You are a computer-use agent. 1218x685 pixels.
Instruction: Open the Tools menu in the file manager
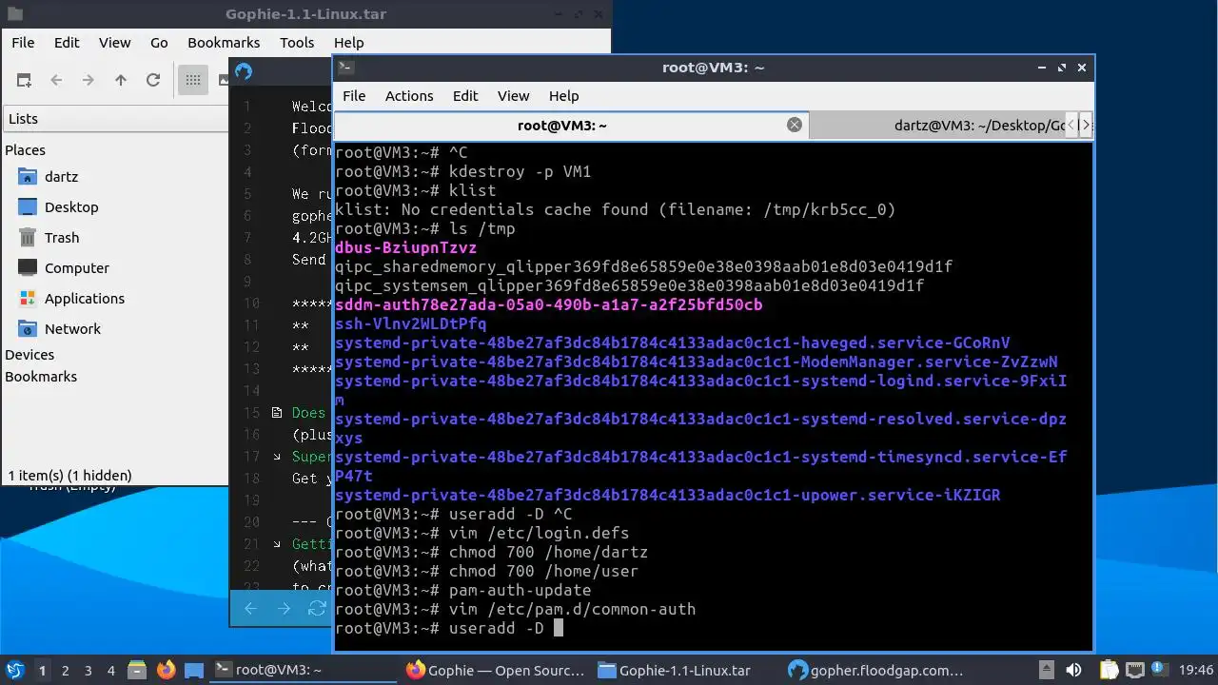coord(297,42)
